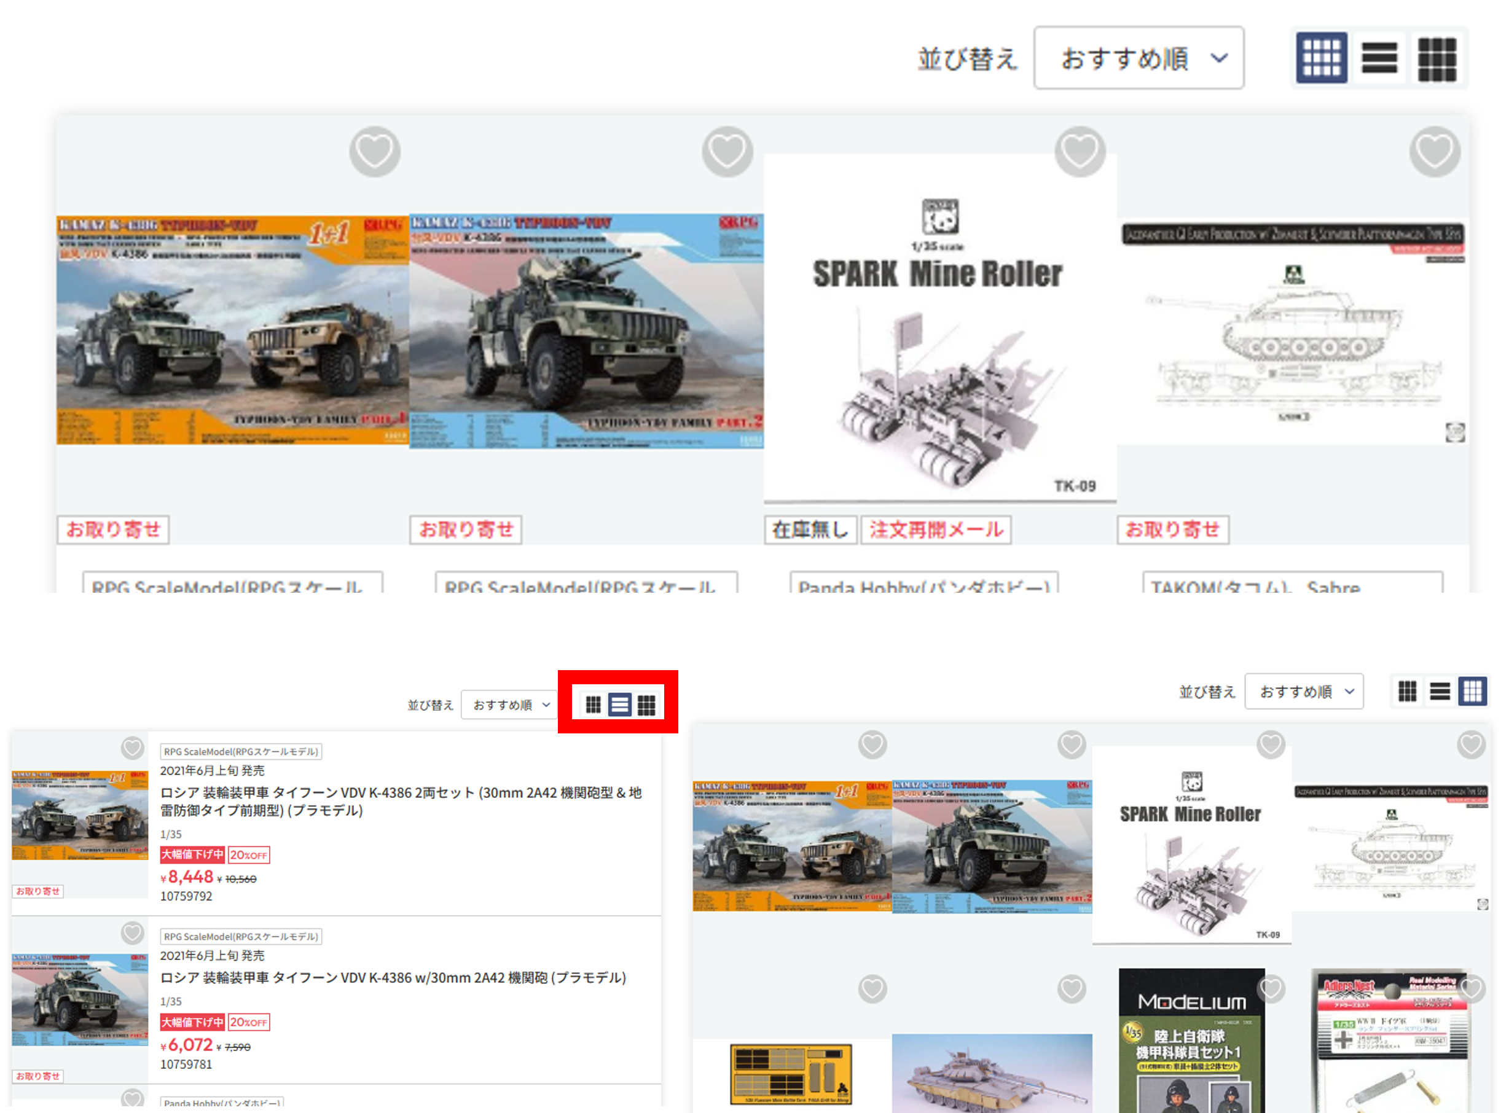Viewport: 1509px width, 1113px height.
Task: Click the price ¥8,448
Action: tap(187, 877)
